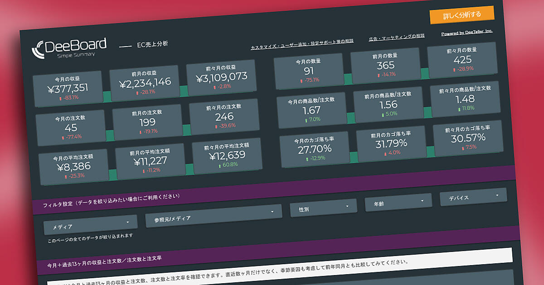Select the 前月の収益 scorecard

point(145,82)
